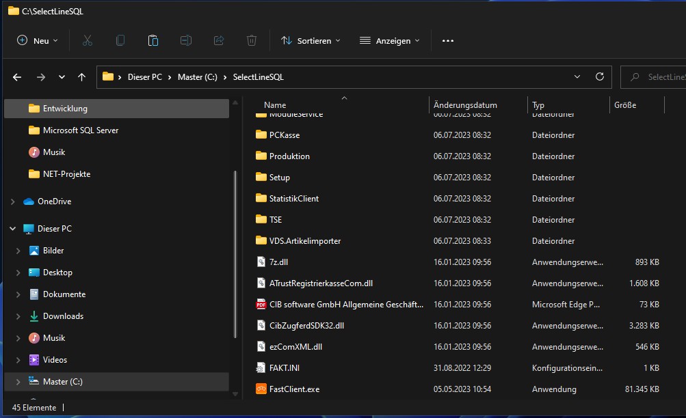Screen dimensions: 686x418
Task: Open address bar history dropdown
Action: coord(577,77)
